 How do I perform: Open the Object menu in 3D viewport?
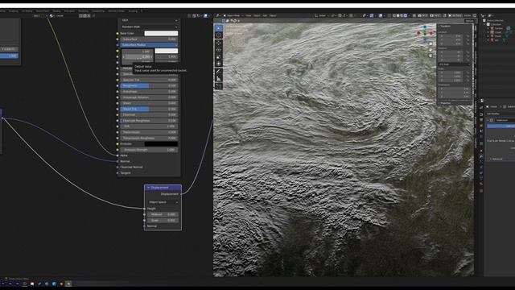[273, 15]
